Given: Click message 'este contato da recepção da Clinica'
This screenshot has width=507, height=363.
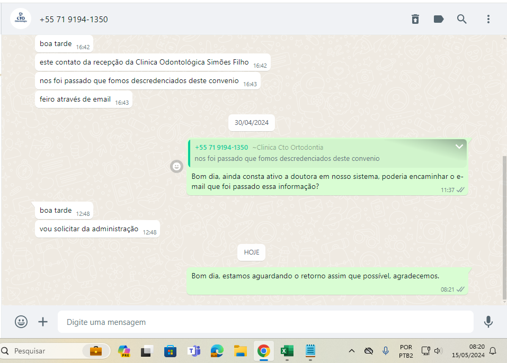Looking at the screenshot, I should coord(153,62).
